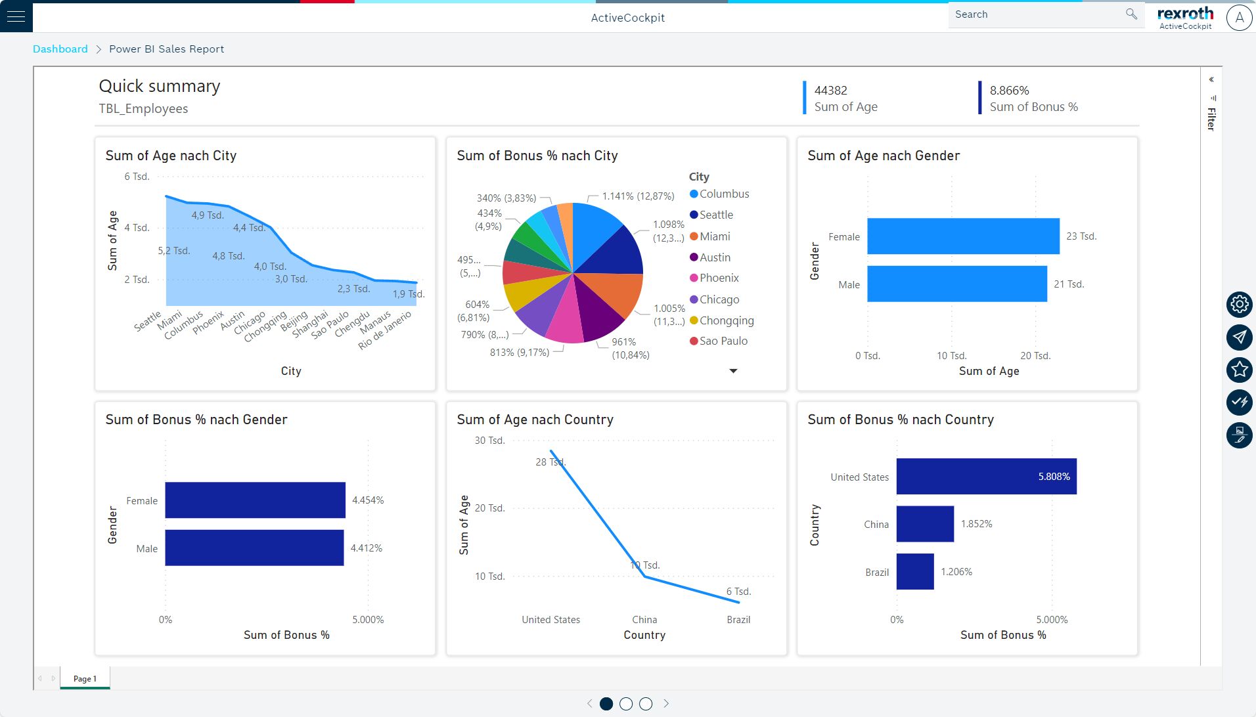
Task: Open the user profile avatar
Action: [1240, 18]
